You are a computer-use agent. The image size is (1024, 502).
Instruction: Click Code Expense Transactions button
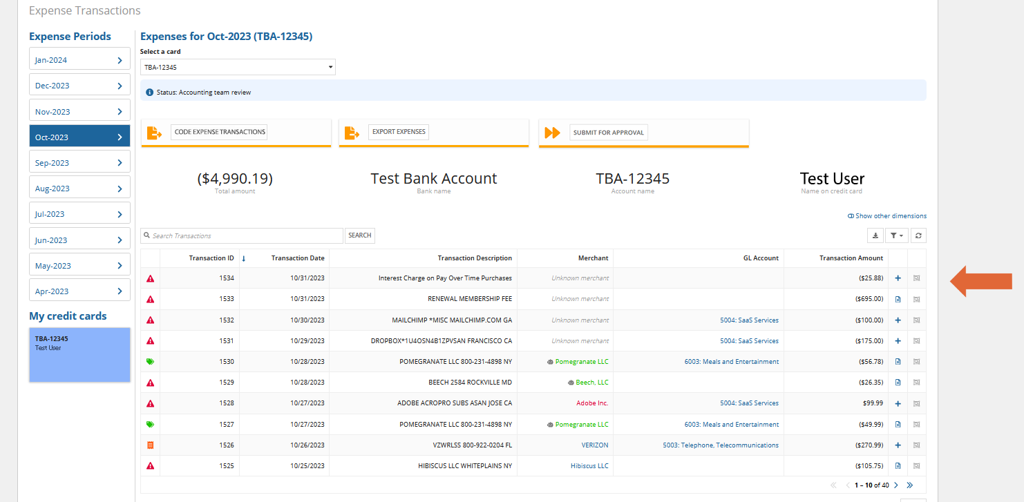pos(220,132)
